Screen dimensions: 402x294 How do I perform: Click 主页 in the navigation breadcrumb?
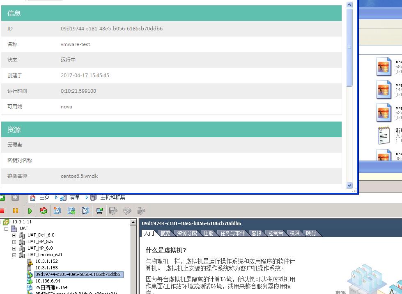[44, 198]
